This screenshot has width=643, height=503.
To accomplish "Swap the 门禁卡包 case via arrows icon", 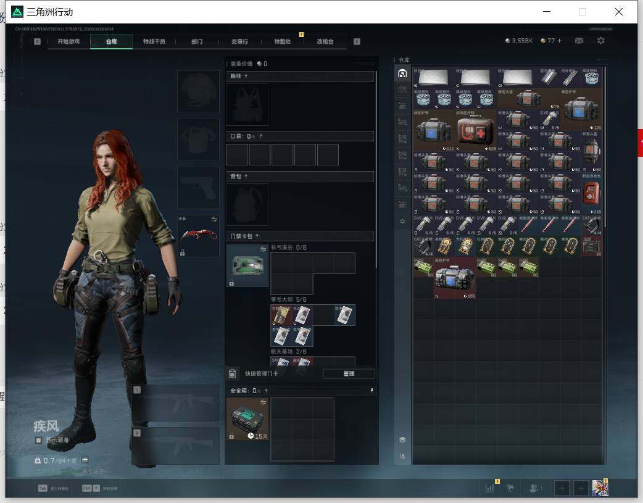I will click(263, 249).
